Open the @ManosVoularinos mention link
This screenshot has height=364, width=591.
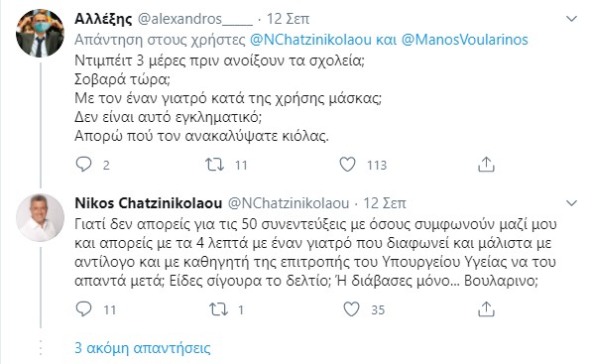[x=464, y=40]
